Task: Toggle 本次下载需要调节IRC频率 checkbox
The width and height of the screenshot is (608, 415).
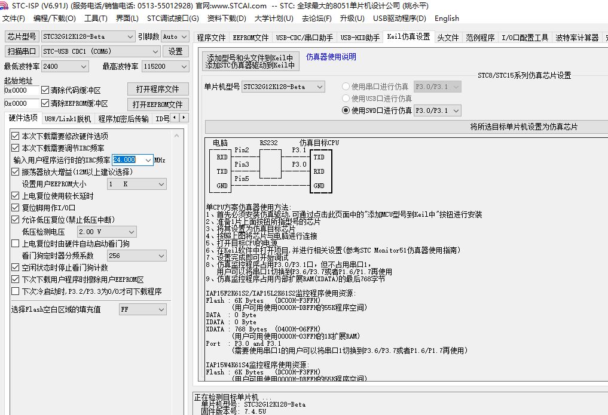Action: pyautogui.click(x=15, y=148)
